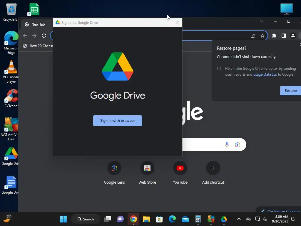The width and height of the screenshot is (301, 226).
Task: Open AVG icon on taskbar
Action: [x=211, y=219]
